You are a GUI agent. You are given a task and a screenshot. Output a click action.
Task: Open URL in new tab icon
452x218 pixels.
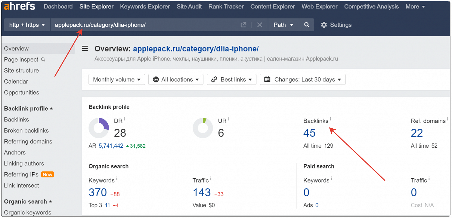pyautogui.click(x=243, y=25)
